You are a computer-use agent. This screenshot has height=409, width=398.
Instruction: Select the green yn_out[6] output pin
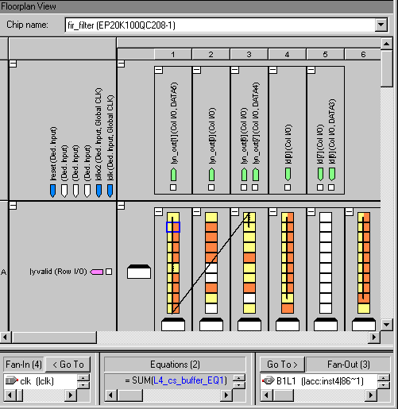tap(244, 175)
